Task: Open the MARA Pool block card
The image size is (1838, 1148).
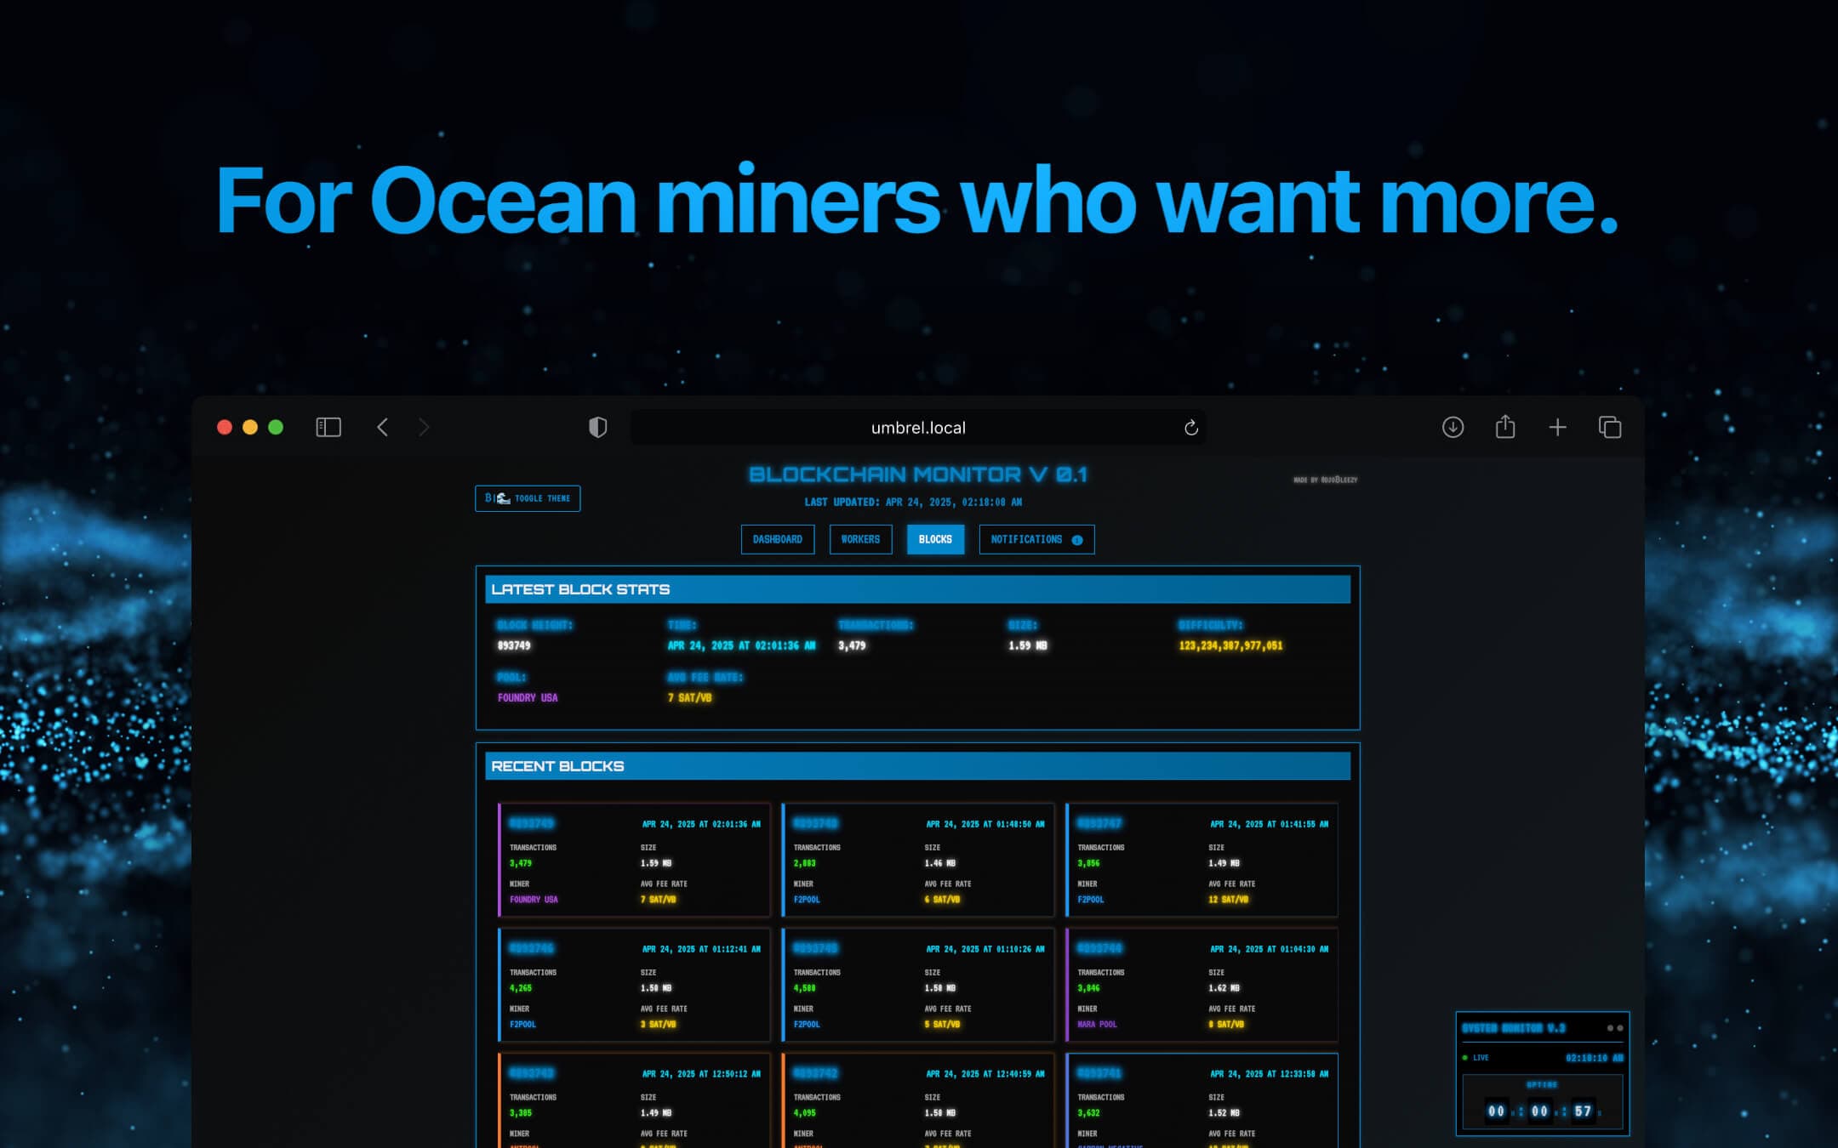Action: click(1202, 985)
